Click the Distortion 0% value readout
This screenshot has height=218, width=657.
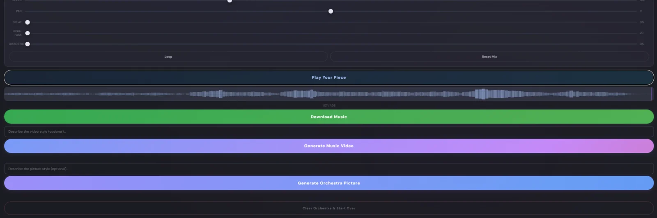[x=641, y=44]
